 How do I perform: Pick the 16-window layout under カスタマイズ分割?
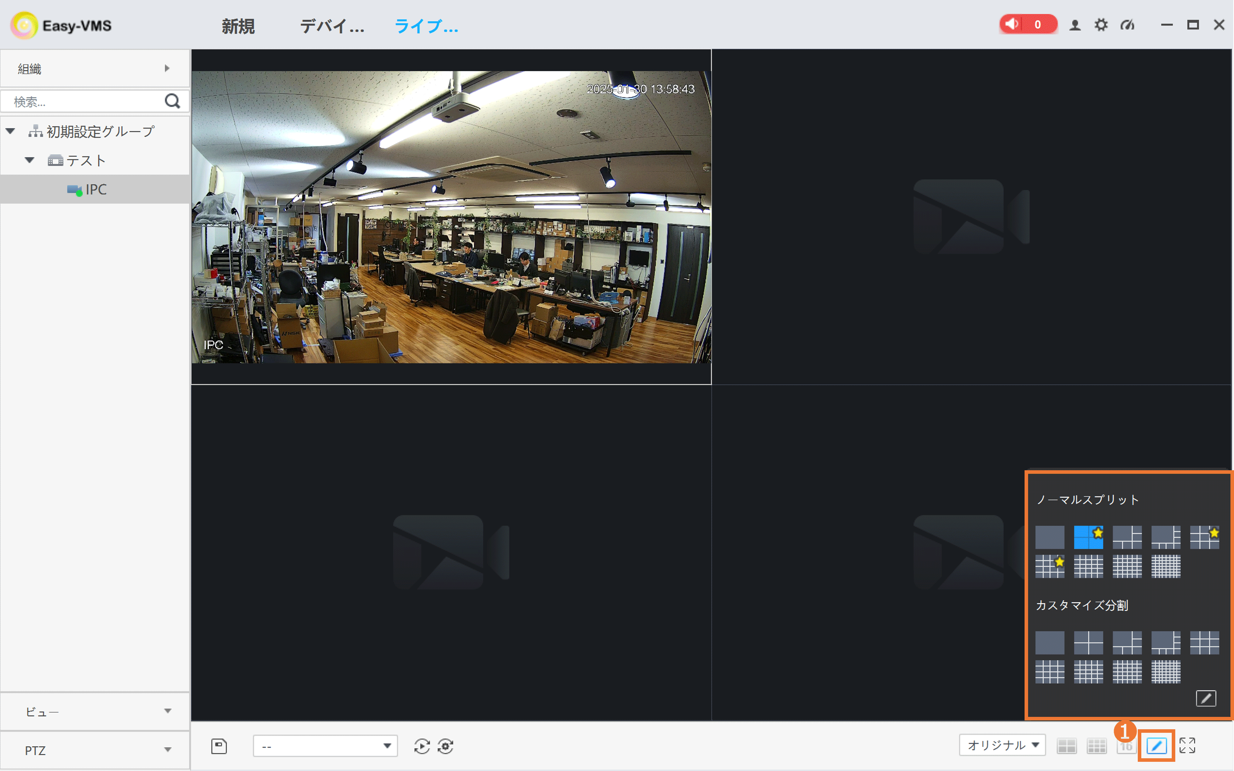1049,672
